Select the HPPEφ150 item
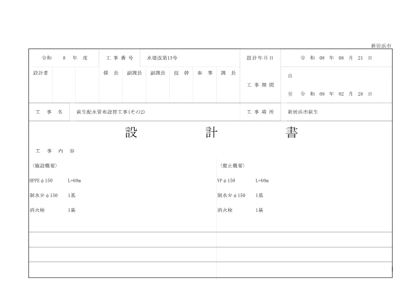 (x=41, y=181)
